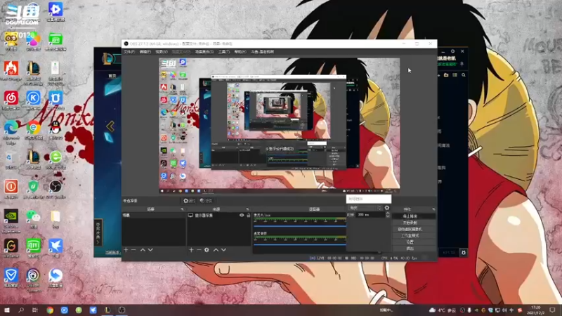
Task: Select the scene entry in the Scenes list
Action: [x=154, y=216]
